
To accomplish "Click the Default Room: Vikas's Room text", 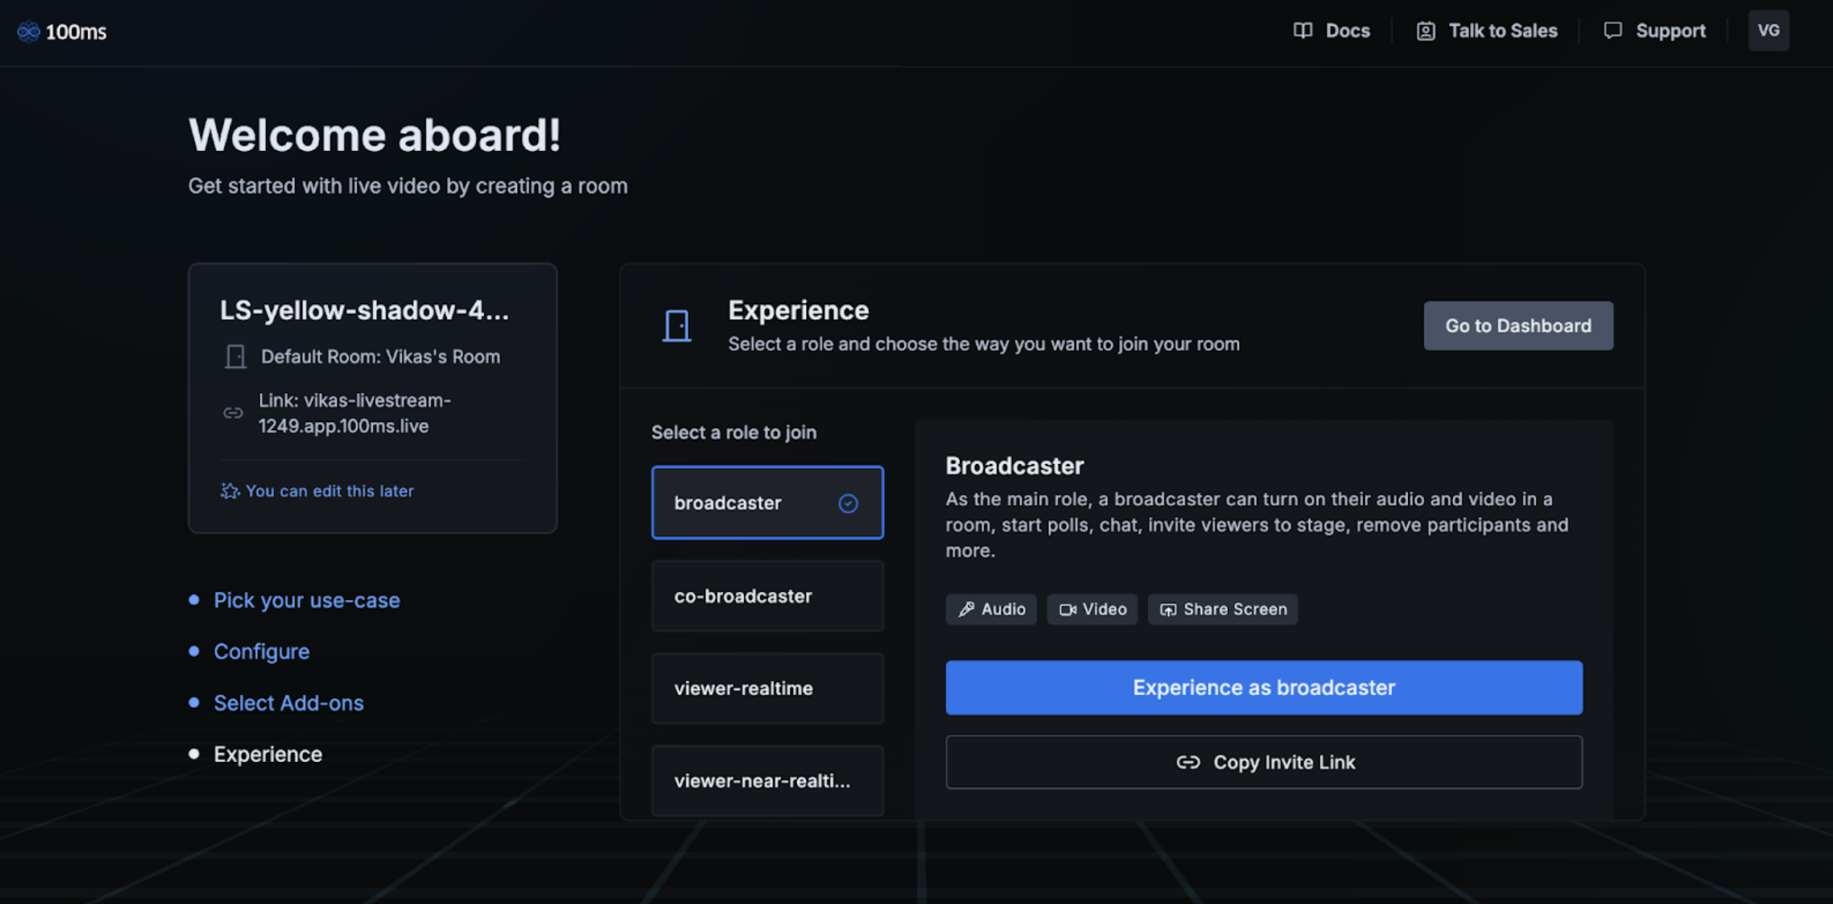I will coord(381,357).
